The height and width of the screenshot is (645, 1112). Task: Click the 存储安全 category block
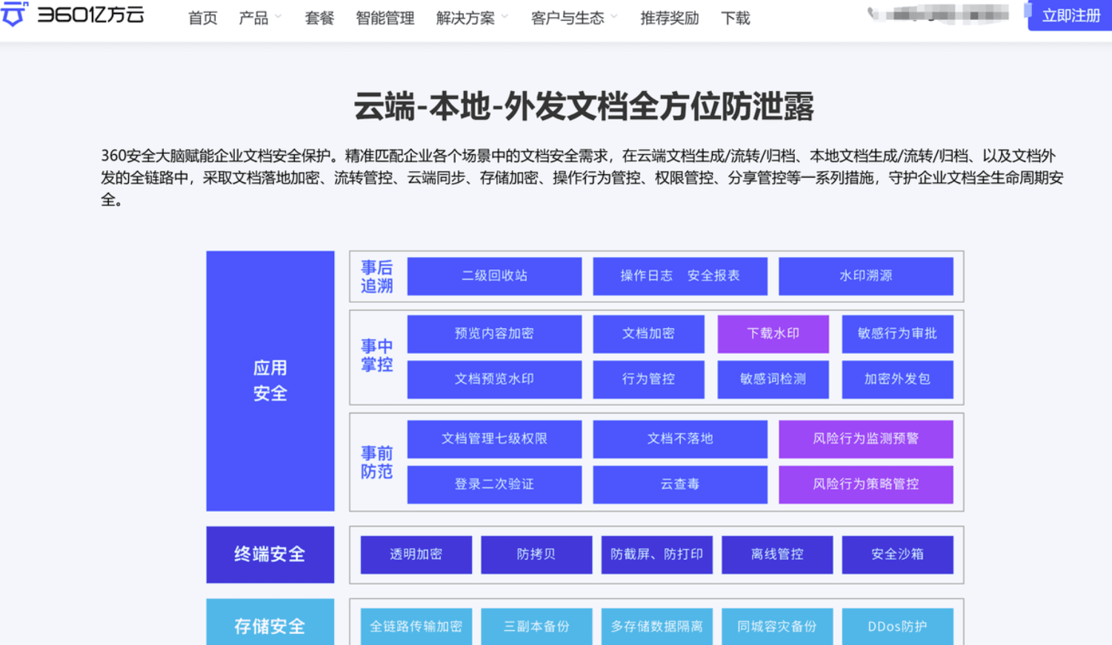pyautogui.click(x=270, y=622)
